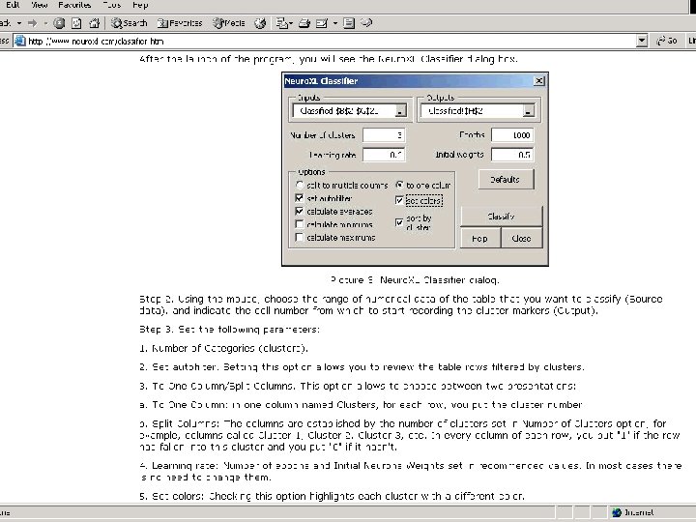Viewport: 696px width, 522px height.
Task: Click the Edit page toolbar icon
Action: click(321, 23)
